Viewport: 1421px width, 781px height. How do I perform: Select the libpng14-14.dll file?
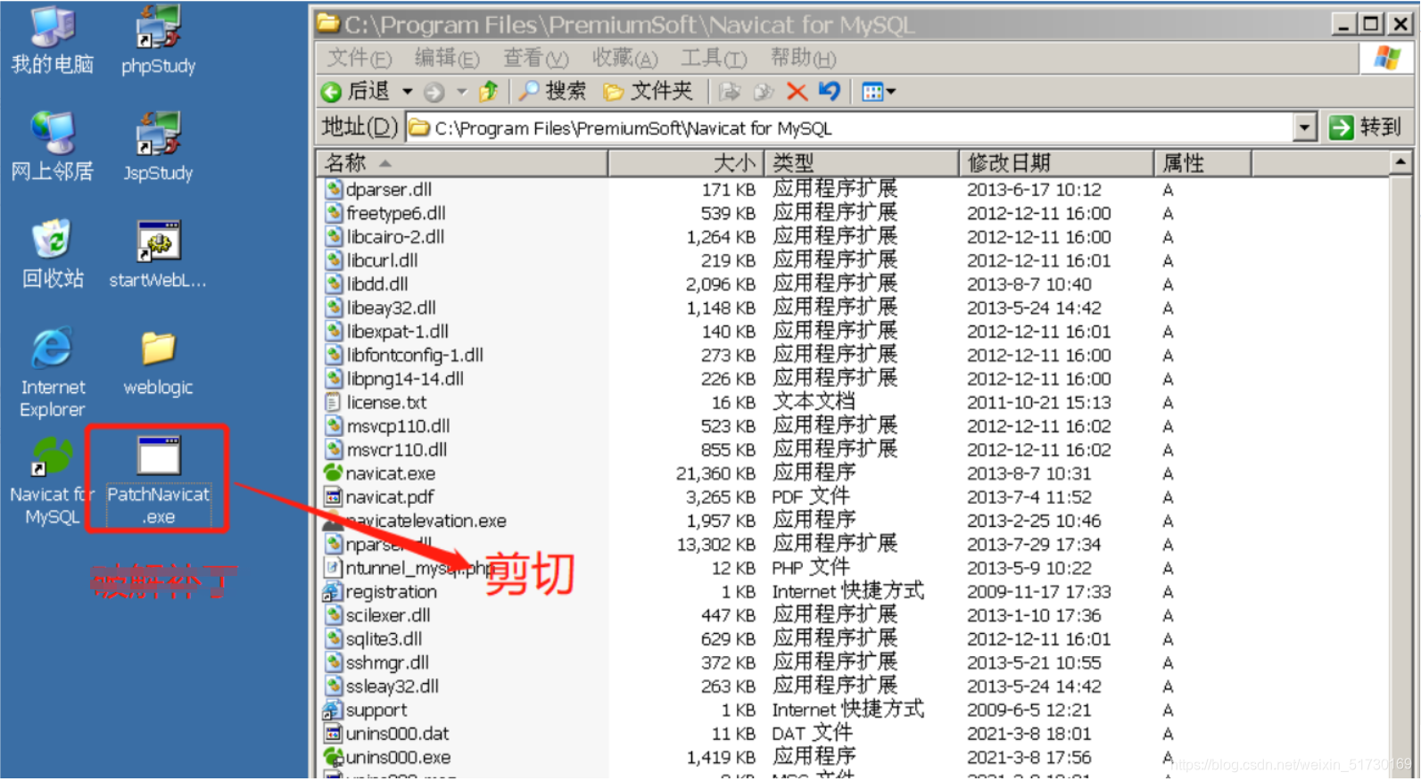(x=395, y=378)
